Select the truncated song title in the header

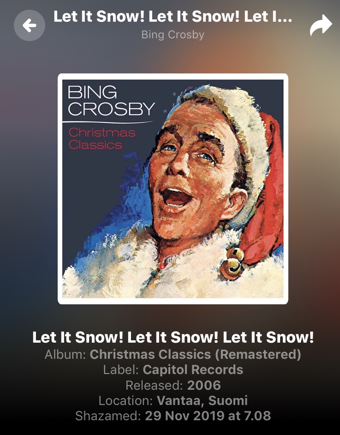173,16
